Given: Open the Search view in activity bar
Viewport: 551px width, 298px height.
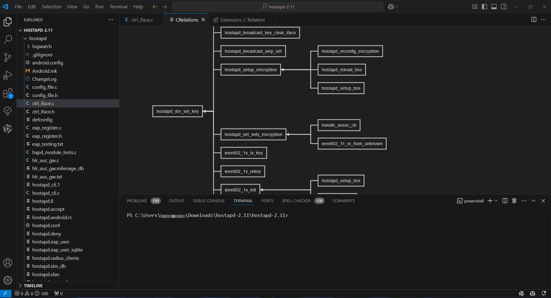Looking at the screenshot, I should click(8, 39).
